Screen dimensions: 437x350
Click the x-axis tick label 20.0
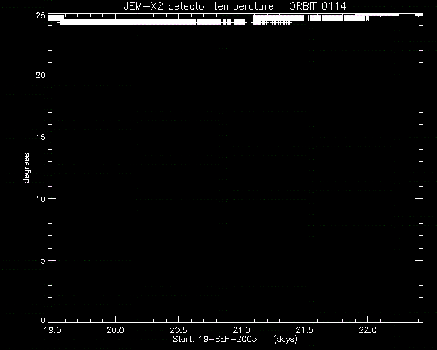pos(115,330)
